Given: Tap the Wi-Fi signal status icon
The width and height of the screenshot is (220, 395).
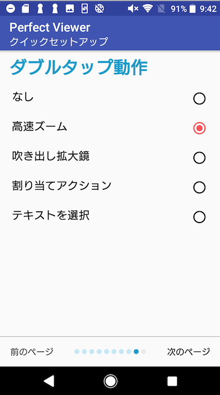Looking at the screenshot, I should pyautogui.click(x=148, y=9).
